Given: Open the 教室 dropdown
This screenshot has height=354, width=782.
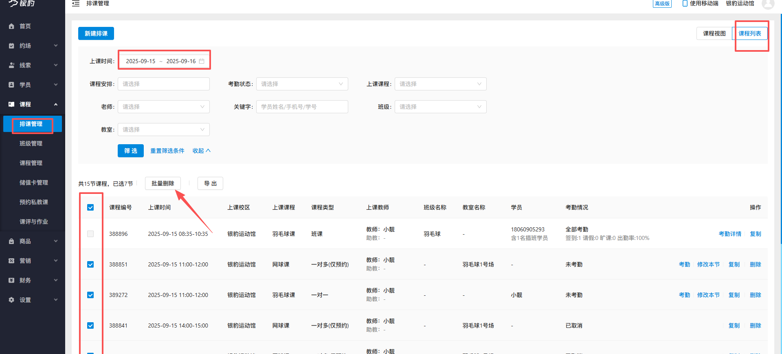Looking at the screenshot, I should 164,130.
